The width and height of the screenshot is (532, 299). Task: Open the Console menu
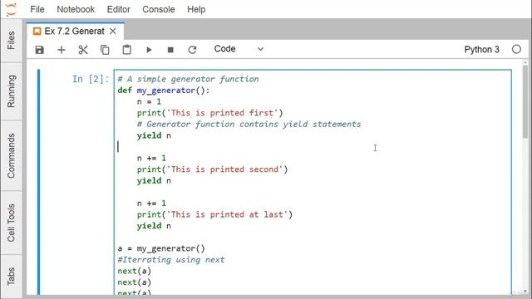pos(159,9)
